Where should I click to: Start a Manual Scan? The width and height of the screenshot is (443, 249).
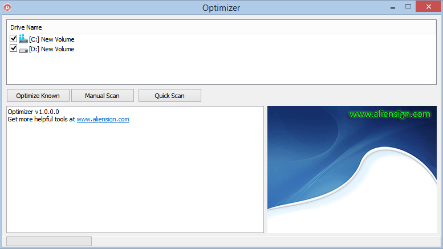tap(103, 96)
